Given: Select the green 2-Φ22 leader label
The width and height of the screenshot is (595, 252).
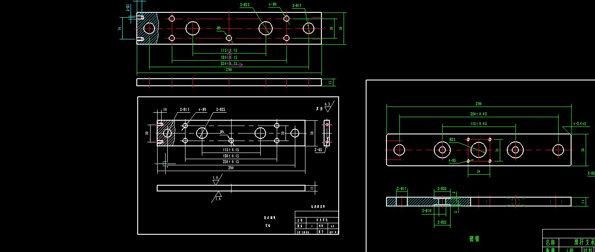Looking at the screenshot, I should pyautogui.click(x=244, y=5).
